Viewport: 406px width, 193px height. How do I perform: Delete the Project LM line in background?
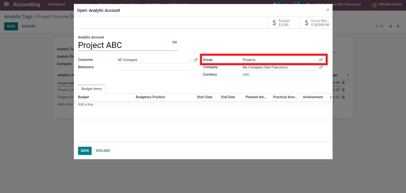coord(344,90)
